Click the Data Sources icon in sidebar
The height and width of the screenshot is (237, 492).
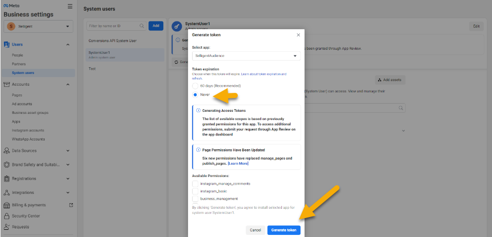(x=7, y=151)
